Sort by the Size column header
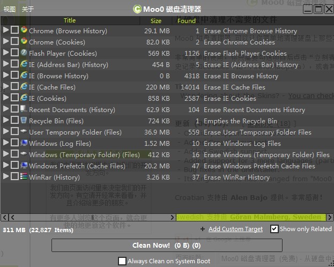The width and height of the screenshot is (334, 267). 156,21
